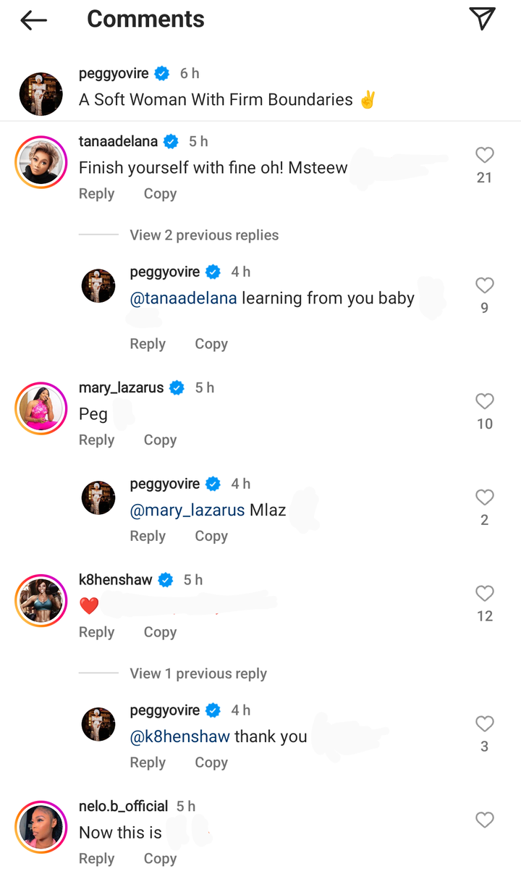Screen dimensions: 521x874
Task: Heart peggyovire's 'thank you' reply
Action: coord(484,724)
